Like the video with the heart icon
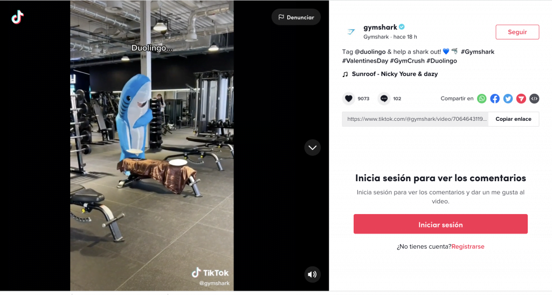Screen dimensions: 552x295 [349, 99]
